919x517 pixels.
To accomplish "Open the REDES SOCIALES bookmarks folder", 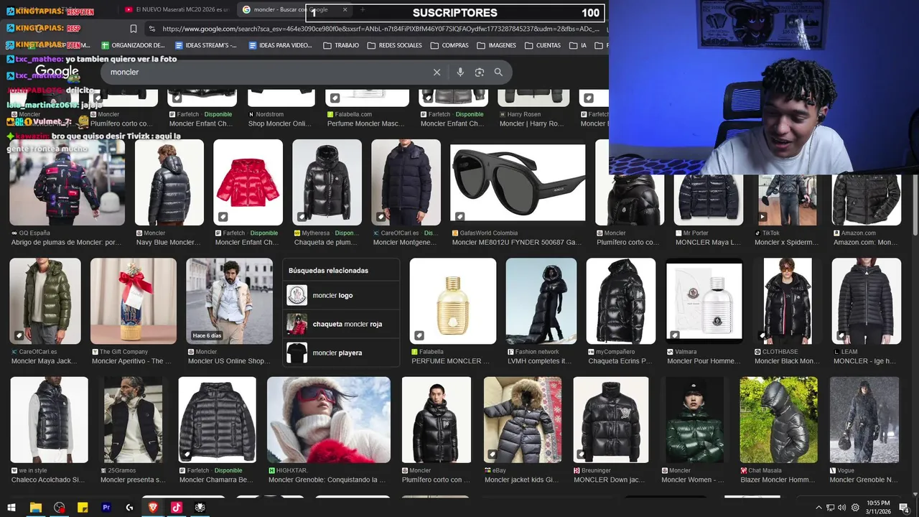I will point(394,45).
